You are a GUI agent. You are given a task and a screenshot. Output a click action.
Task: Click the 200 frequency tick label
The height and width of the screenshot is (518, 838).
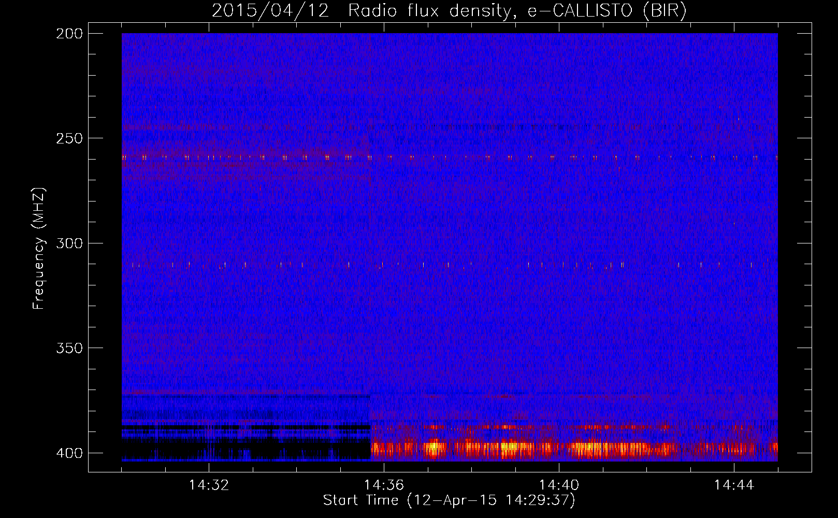pyautogui.click(x=69, y=34)
